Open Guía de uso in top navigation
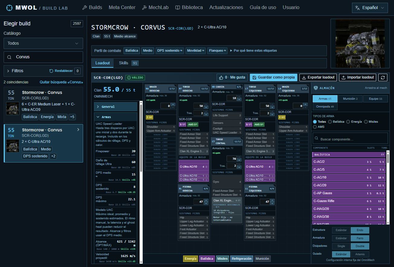 (x=263, y=8)
